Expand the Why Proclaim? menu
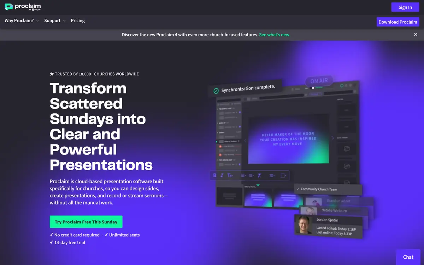Screen dimensions: 424x265 pyautogui.click(x=22, y=20)
